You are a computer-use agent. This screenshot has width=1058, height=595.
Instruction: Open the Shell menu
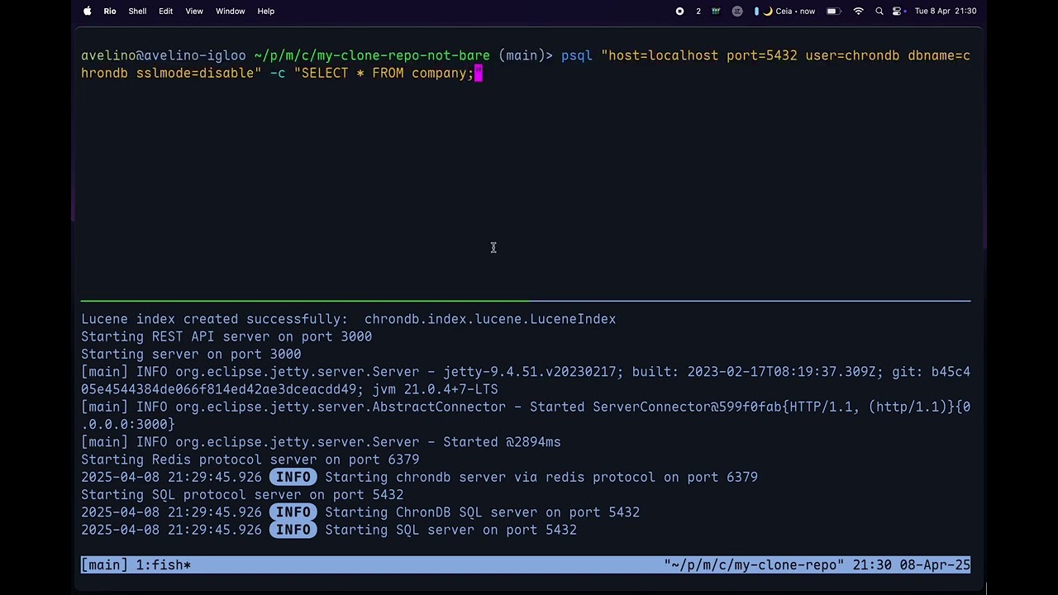[x=137, y=11]
